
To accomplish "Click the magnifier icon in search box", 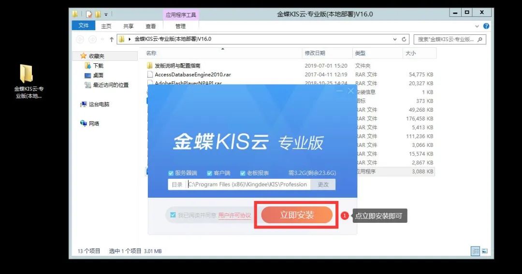I will pos(480,39).
